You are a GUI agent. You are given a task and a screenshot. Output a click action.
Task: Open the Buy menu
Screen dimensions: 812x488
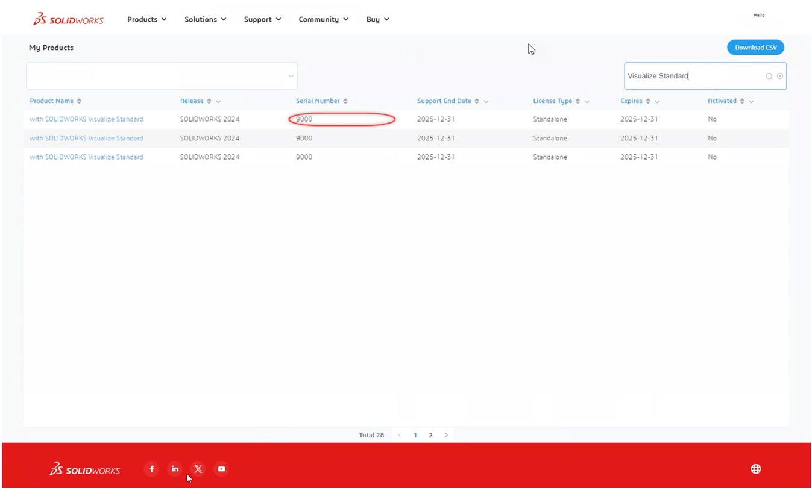(378, 19)
